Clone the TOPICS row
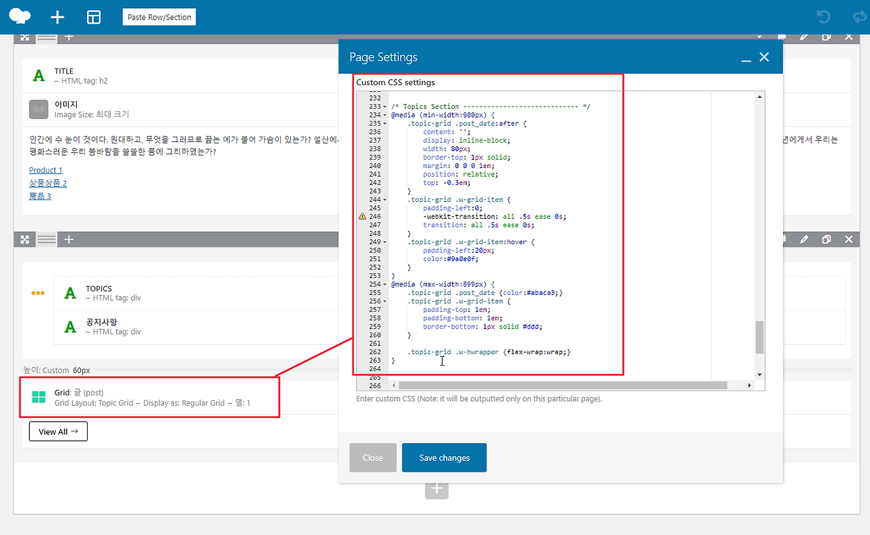Viewport: 870px width, 535px height. tap(826, 239)
